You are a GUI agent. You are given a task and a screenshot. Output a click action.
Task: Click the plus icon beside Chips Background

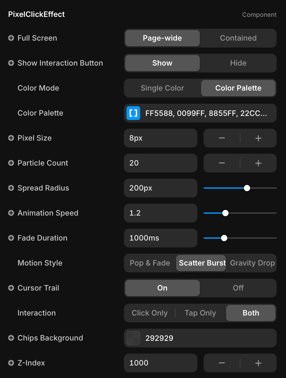(x=11, y=338)
